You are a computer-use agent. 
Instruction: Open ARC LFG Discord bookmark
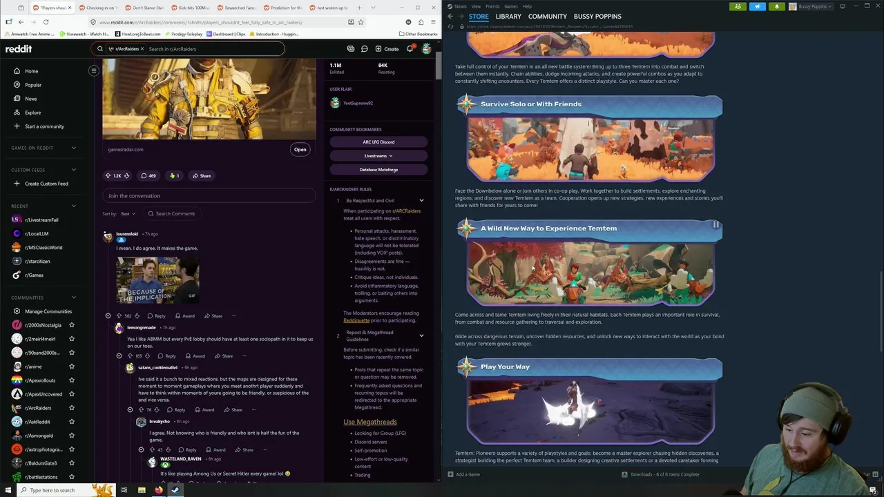coord(378,142)
